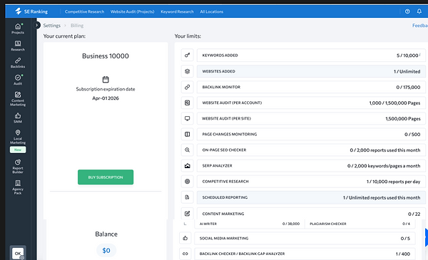Select the On-Page SEO Checker row

[x=311, y=150]
